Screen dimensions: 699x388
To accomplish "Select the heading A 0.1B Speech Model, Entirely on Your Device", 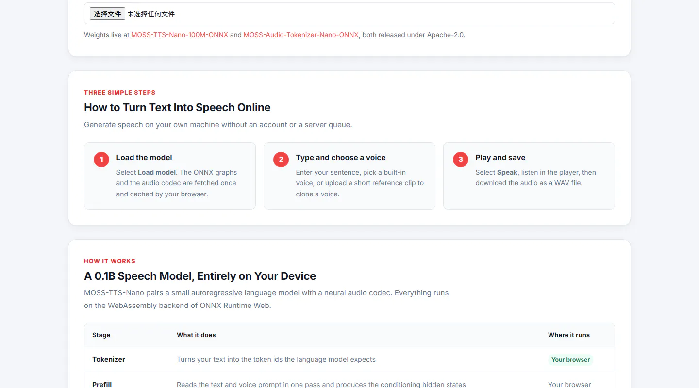I will (x=200, y=276).
